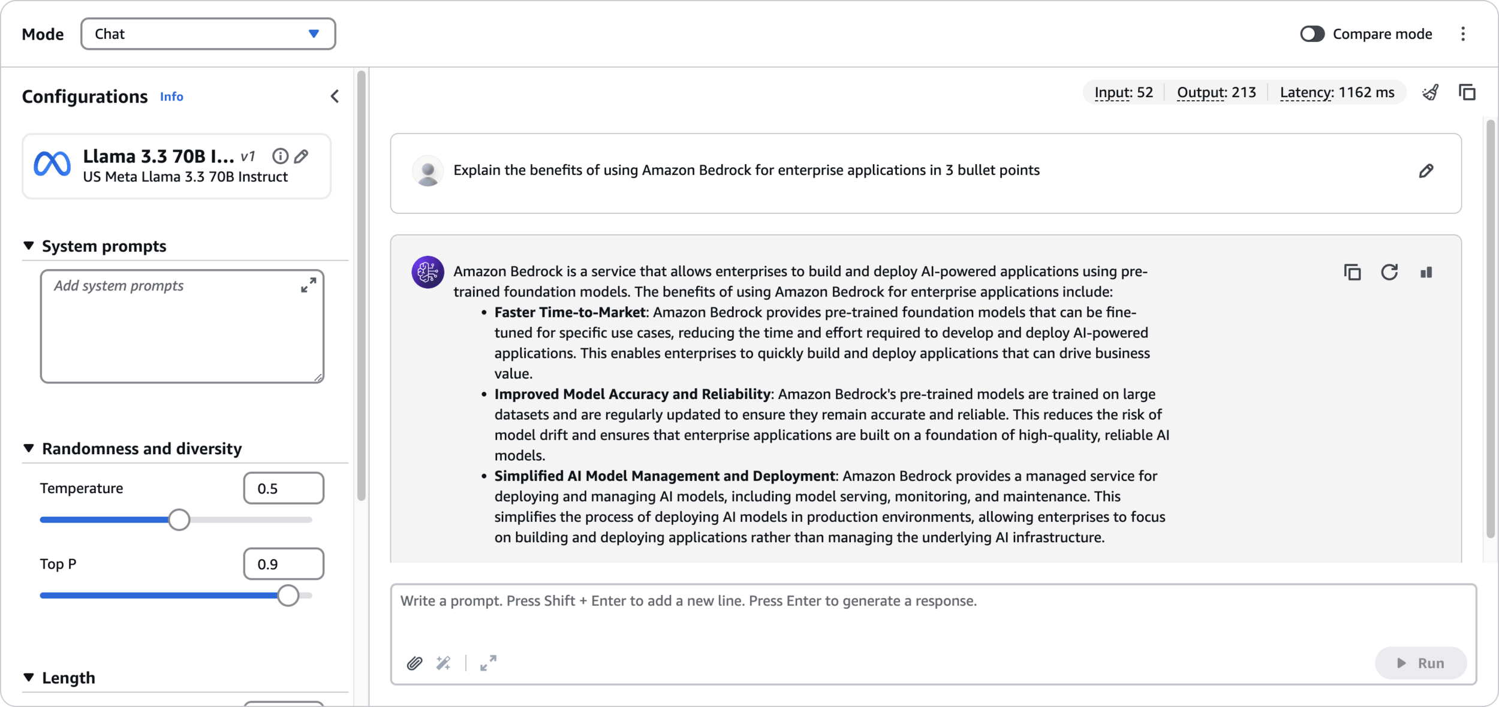Click the prompt optimizer magic wand icon

[x=444, y=663]
